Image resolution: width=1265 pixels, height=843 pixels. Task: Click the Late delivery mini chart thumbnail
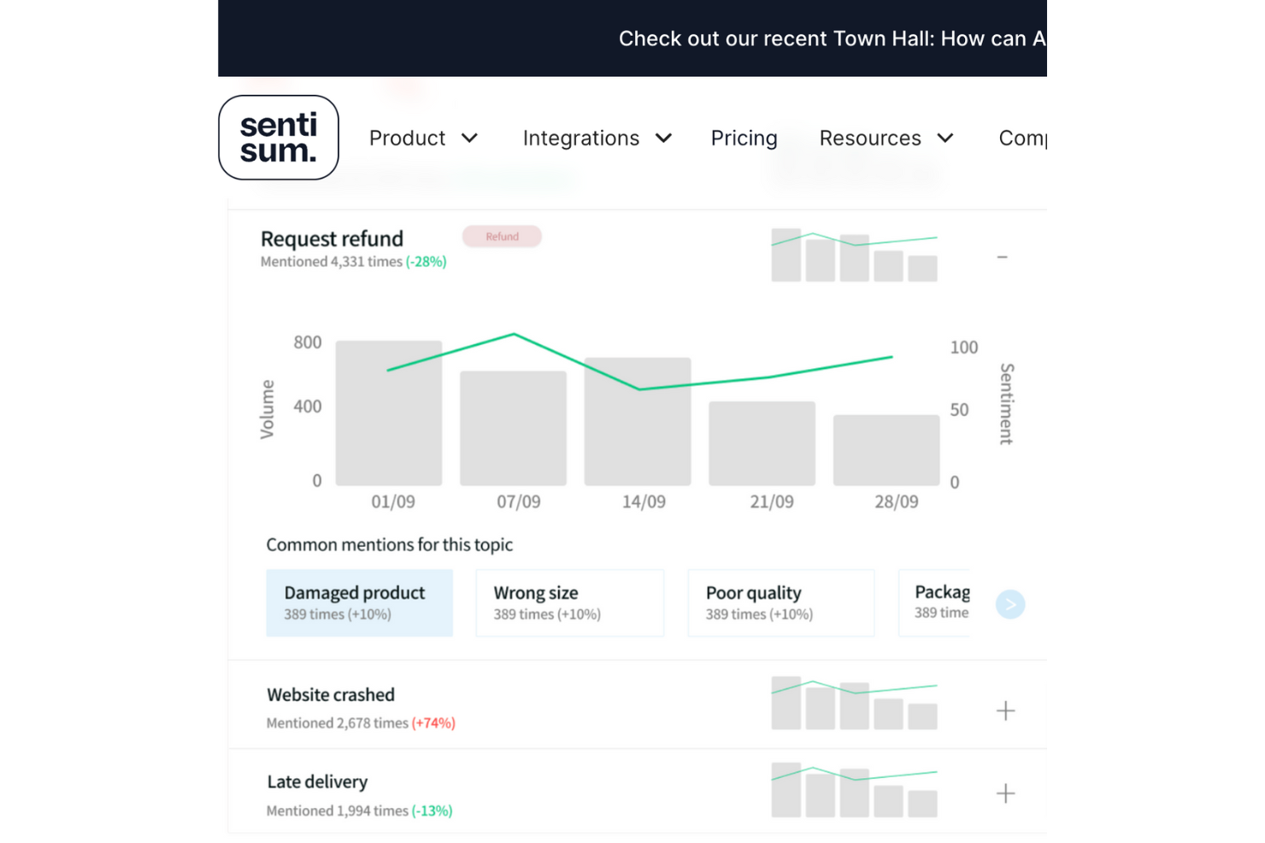click(854, 790)
